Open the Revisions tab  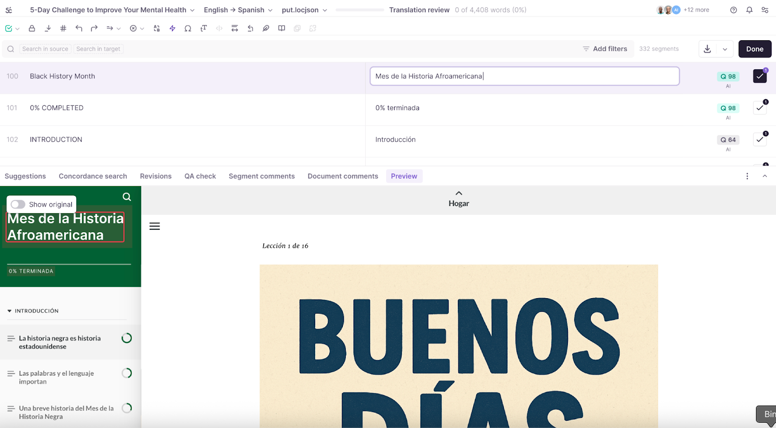pos(156,176)
